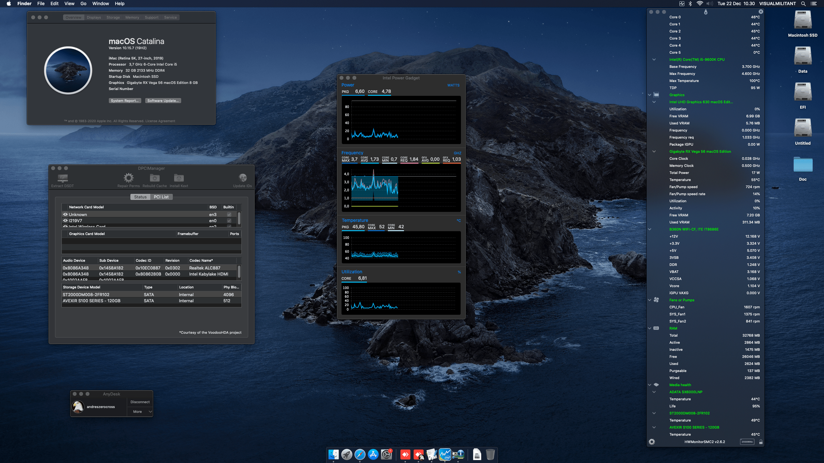
Task: Select the EFI drive icon on desktop
Action: (803, 93)
